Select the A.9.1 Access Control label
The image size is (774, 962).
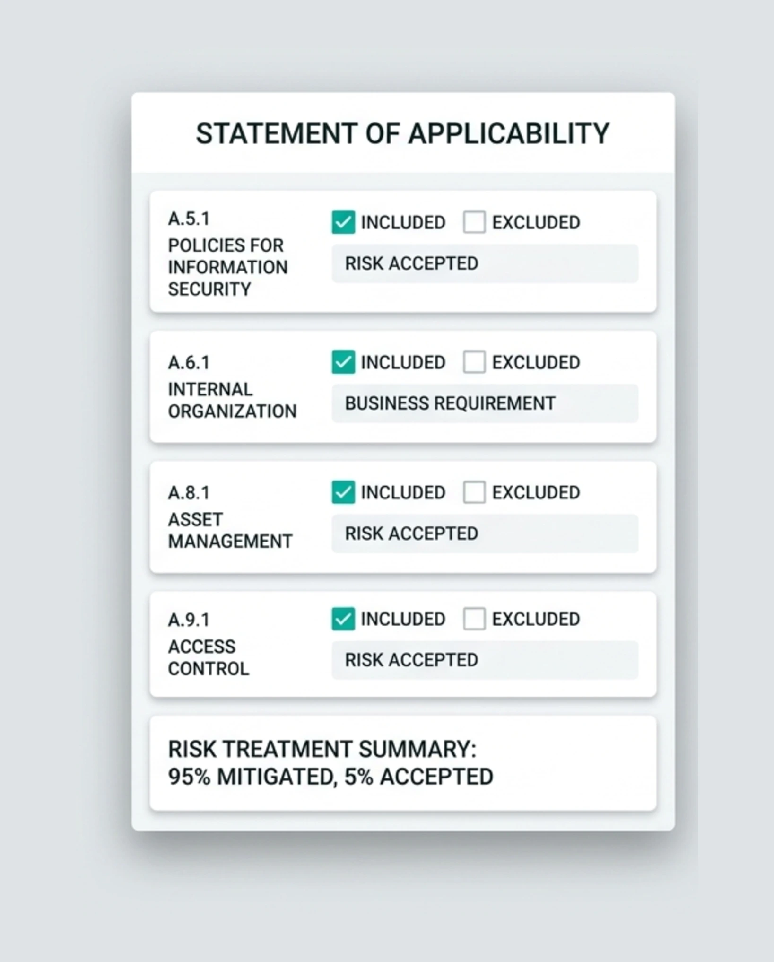point(209,645)
